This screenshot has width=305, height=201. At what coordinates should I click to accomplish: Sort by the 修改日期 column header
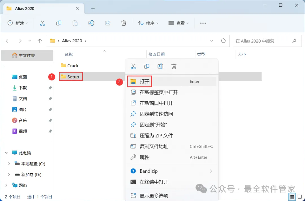[156, 54]
